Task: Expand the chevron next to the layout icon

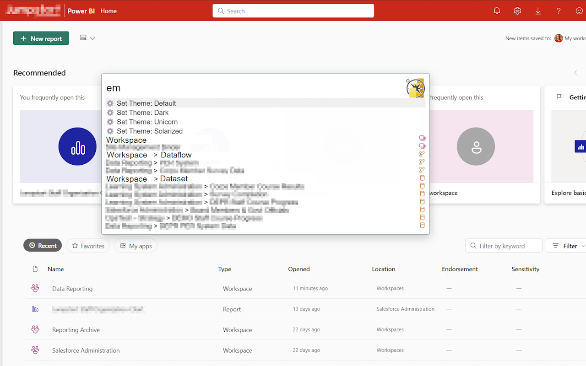Action: pos(92,38)
